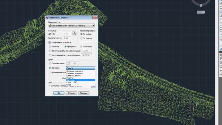
Task: Click the 50.00% maximum slope field
Action: pyautogui.click(x=86, y=55)
